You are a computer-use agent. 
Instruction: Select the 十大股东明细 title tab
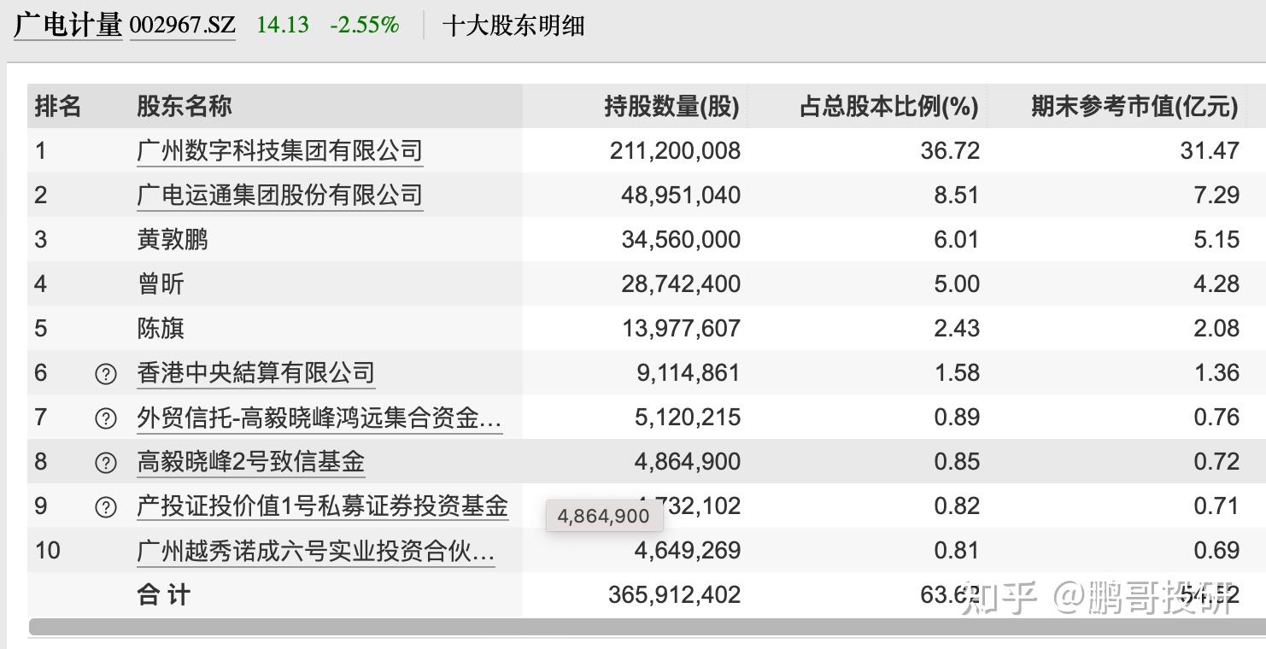513,26
